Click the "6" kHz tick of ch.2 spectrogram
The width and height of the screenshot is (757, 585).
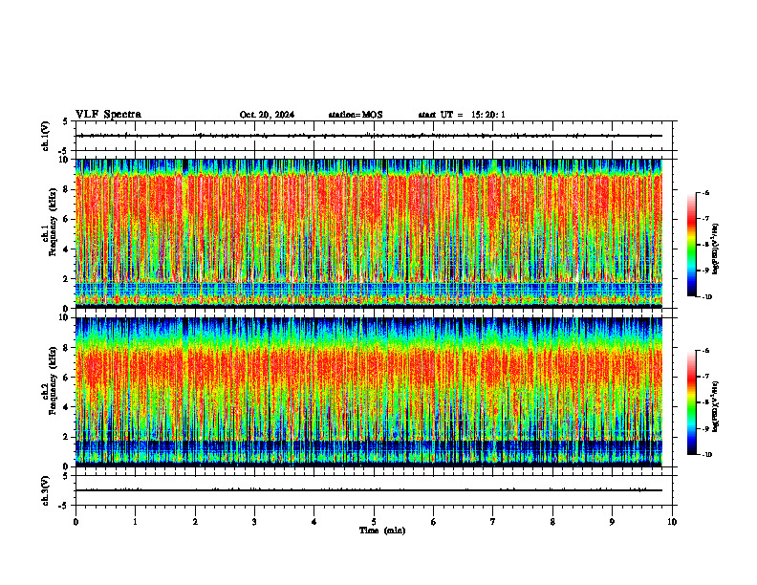pyautogui.click(x=67, y=378)
